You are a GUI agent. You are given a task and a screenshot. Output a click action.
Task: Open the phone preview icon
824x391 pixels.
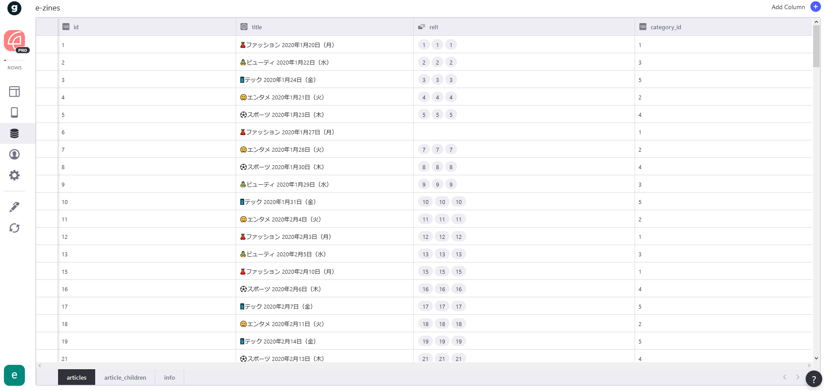(14, 112)
